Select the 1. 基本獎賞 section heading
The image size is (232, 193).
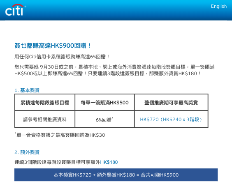(27, 90)
